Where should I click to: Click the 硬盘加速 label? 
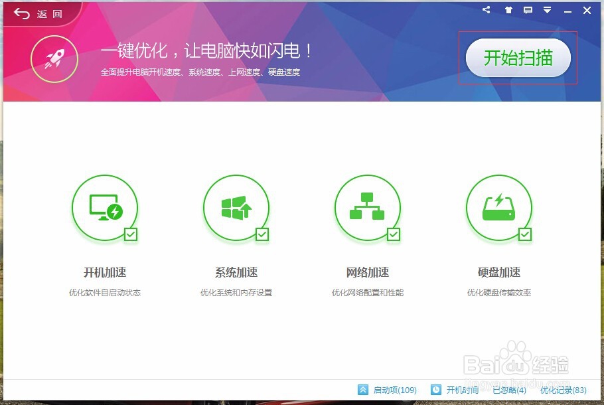(499, 272)
